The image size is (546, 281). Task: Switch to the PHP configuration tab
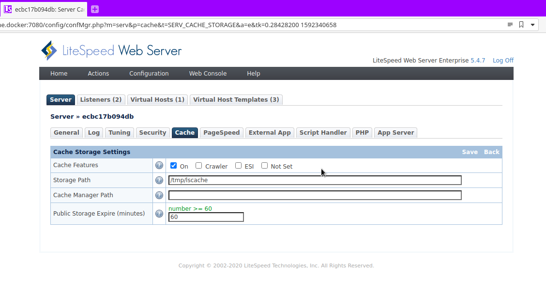[362, 132]
